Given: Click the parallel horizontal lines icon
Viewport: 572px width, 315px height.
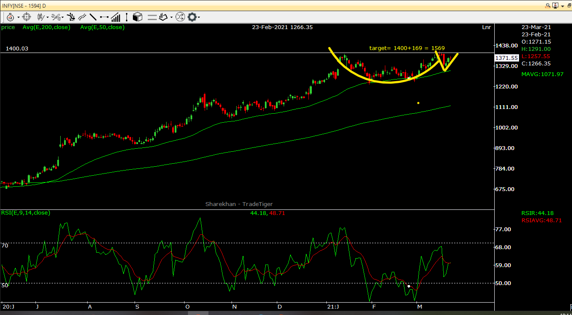Looking at the screenshot, I should 152,18.
